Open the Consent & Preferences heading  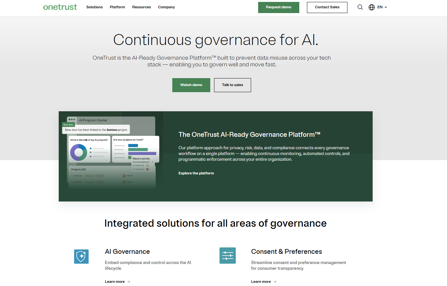point(287,252)
